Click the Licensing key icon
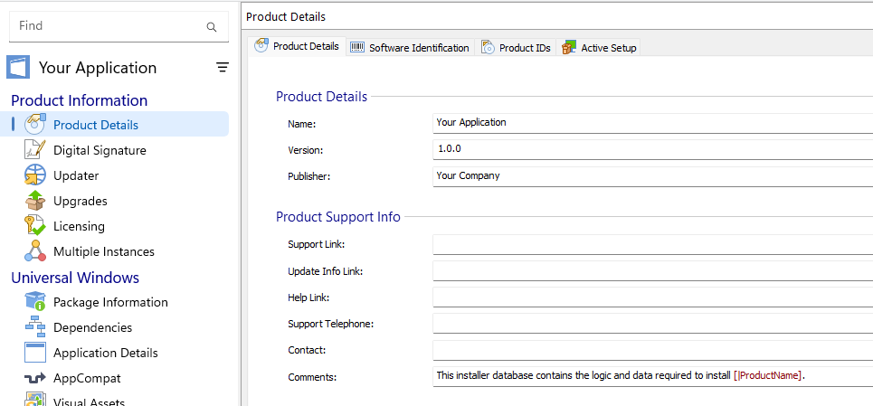 (35, 226)
